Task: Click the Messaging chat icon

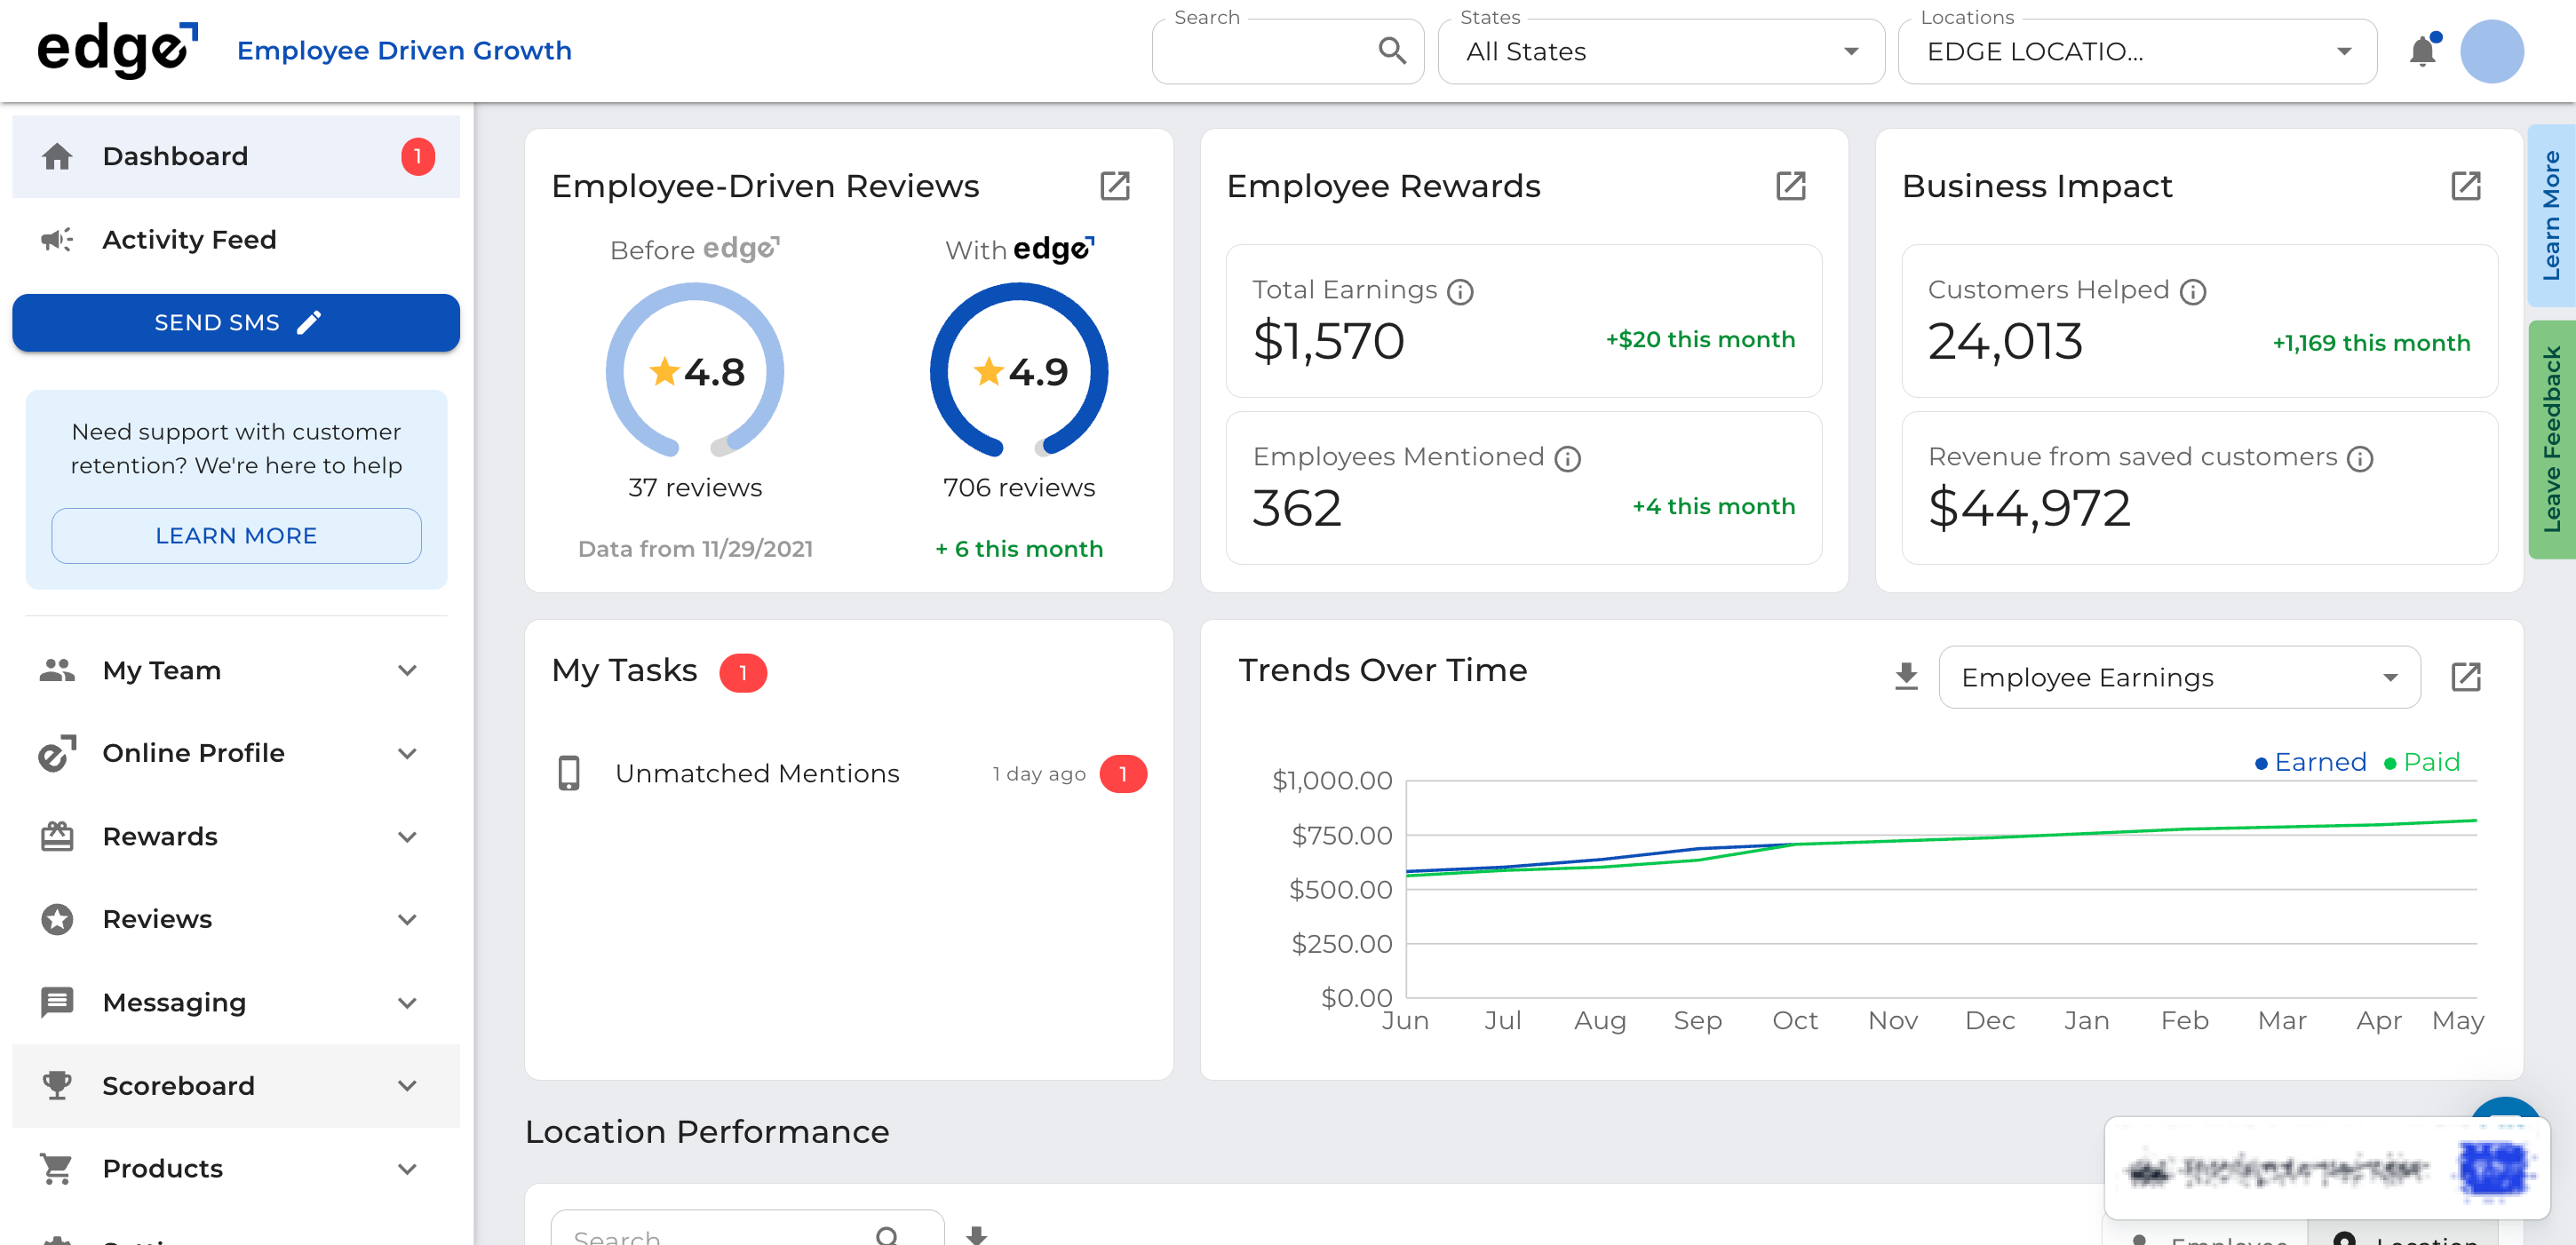Action: tap(57, 1002)
